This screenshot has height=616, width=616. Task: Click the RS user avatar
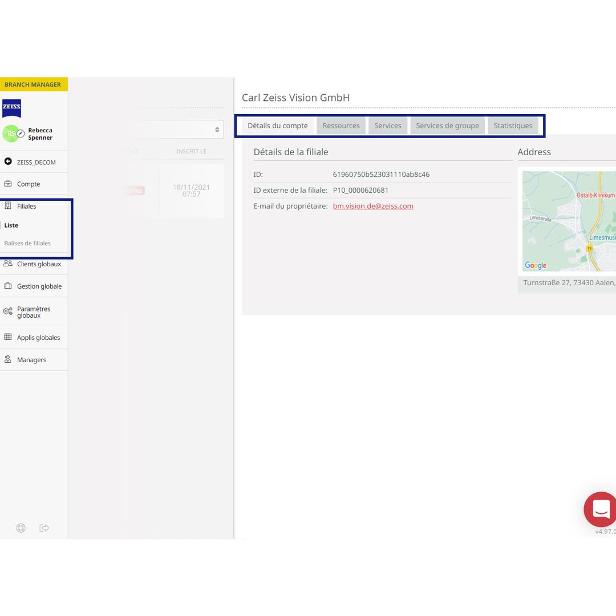pyautogui.click(x=10, y=133)
